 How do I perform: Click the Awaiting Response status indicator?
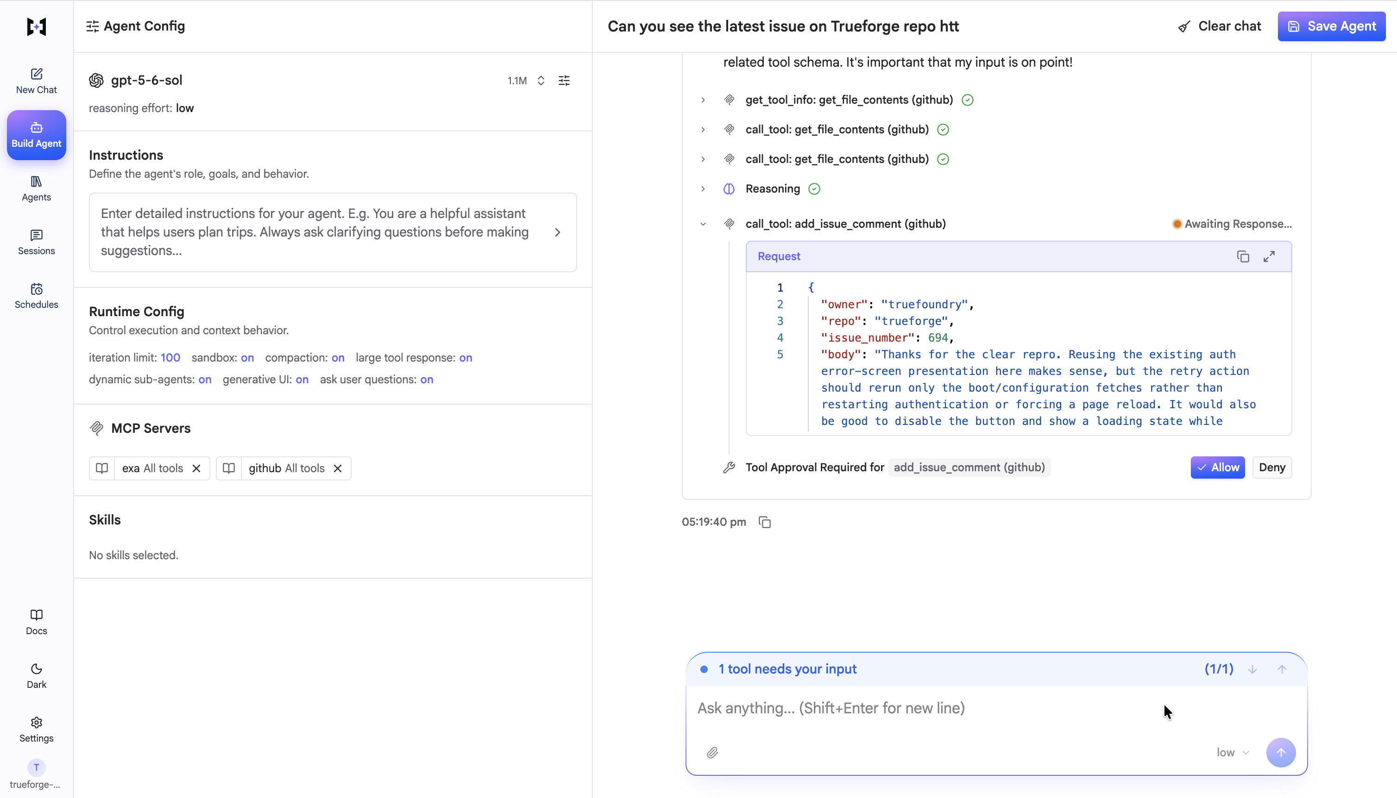point(1232,224)
